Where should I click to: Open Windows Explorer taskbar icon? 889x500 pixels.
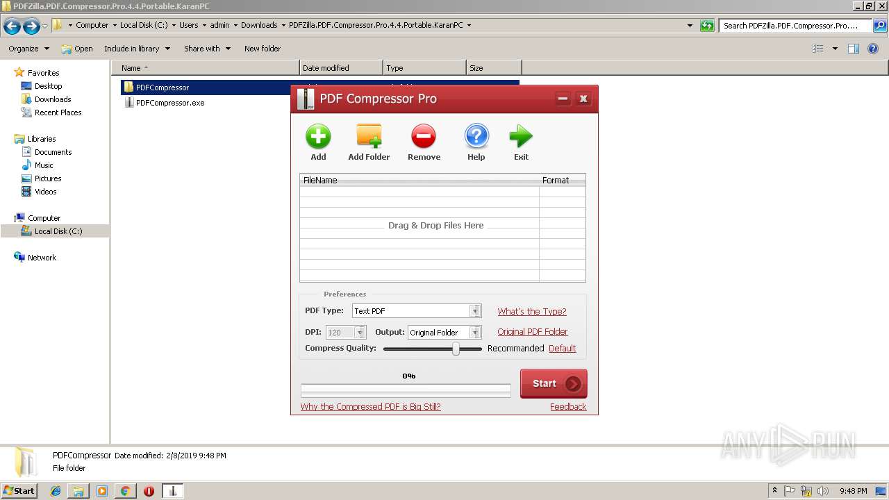click(x=78, y=491)
